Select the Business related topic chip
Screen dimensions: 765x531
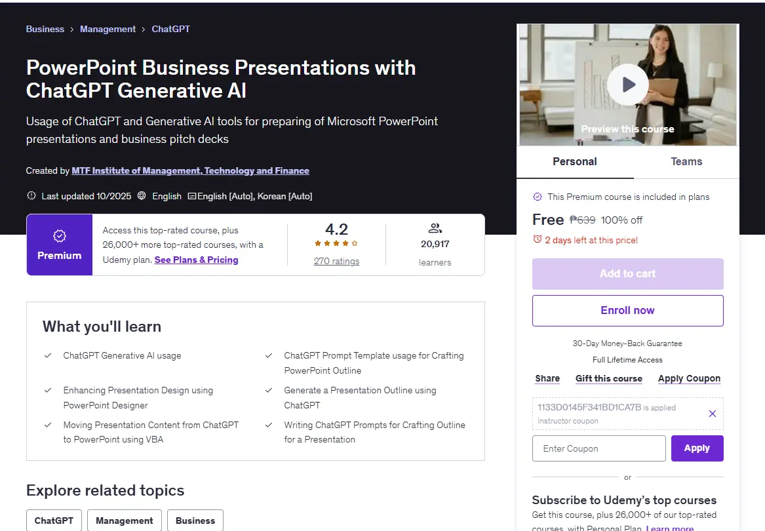pos(195,521)
